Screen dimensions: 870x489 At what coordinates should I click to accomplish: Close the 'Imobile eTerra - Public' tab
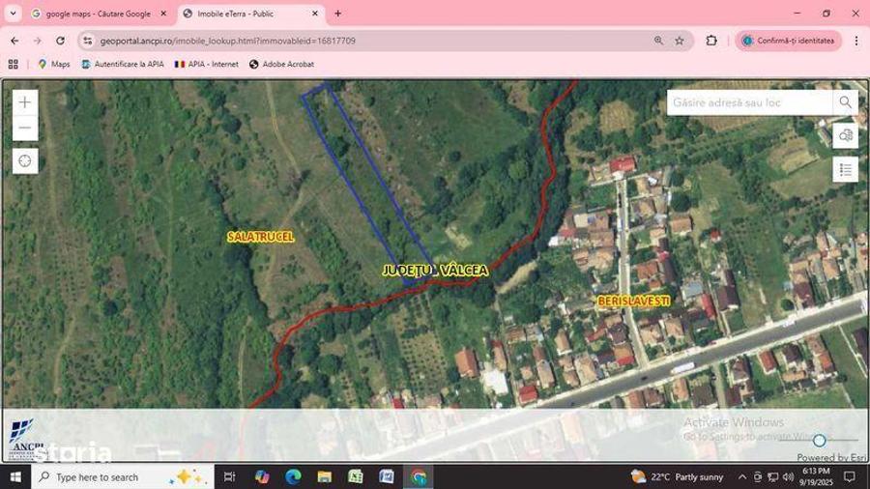[315, 14]
